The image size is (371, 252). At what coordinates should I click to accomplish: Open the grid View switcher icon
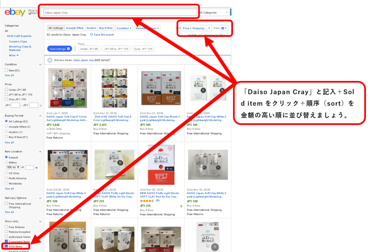224,28
